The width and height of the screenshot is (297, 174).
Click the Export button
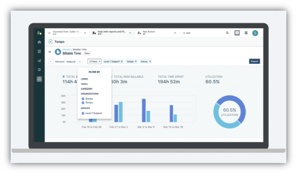[x=254, y=61]
